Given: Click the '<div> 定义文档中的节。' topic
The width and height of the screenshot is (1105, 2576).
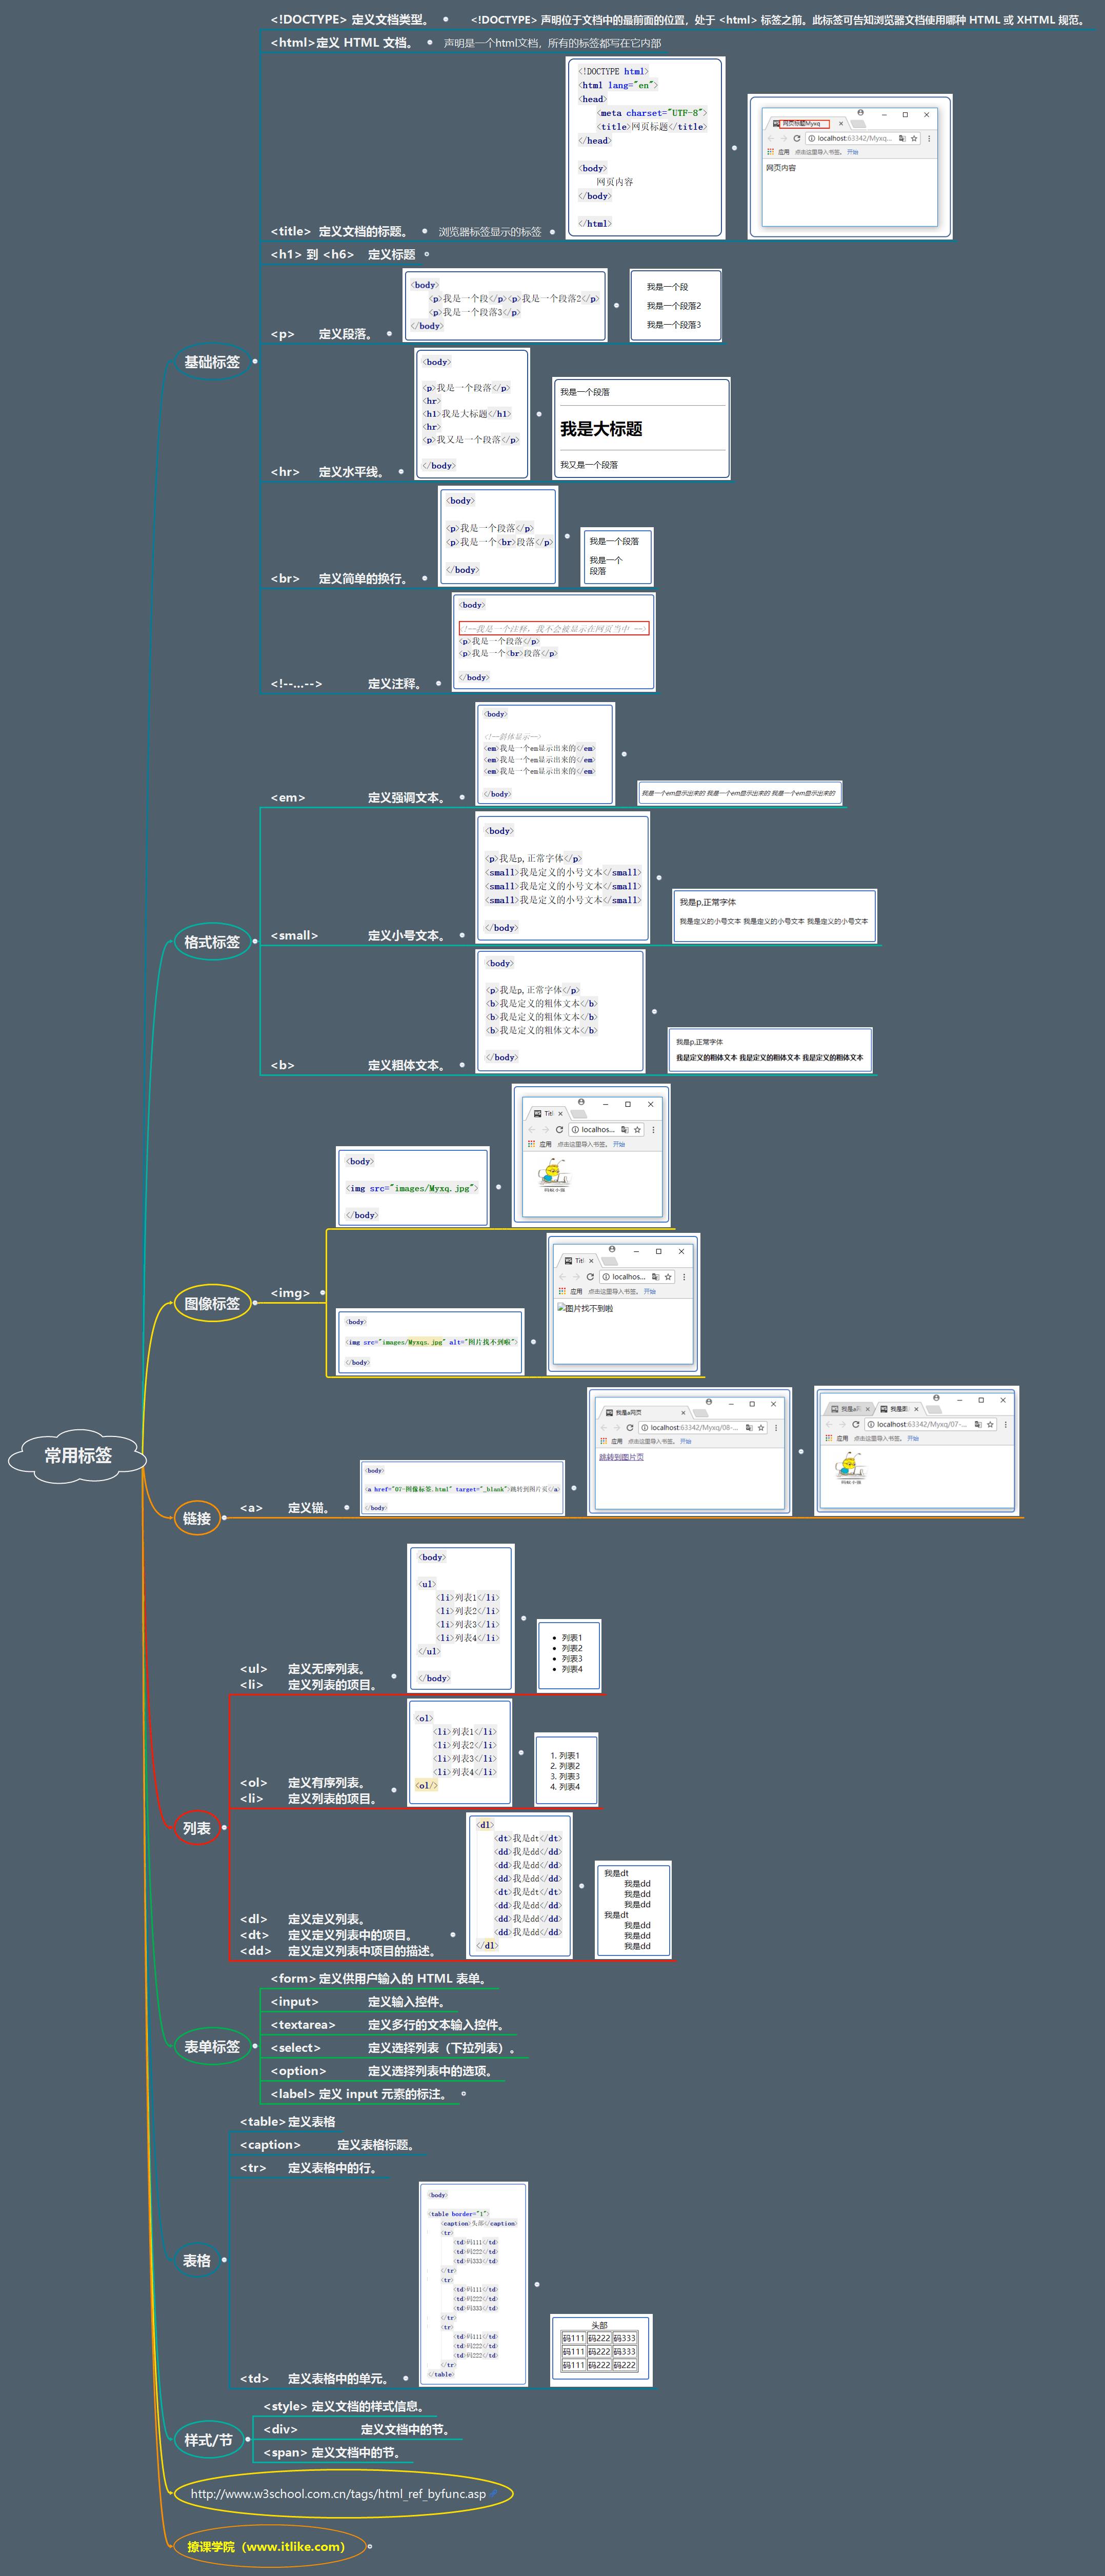Looking at the screenshot, I should tap(358, 2430).
